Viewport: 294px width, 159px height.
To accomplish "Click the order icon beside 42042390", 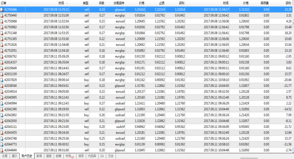I will pos(2,109).
